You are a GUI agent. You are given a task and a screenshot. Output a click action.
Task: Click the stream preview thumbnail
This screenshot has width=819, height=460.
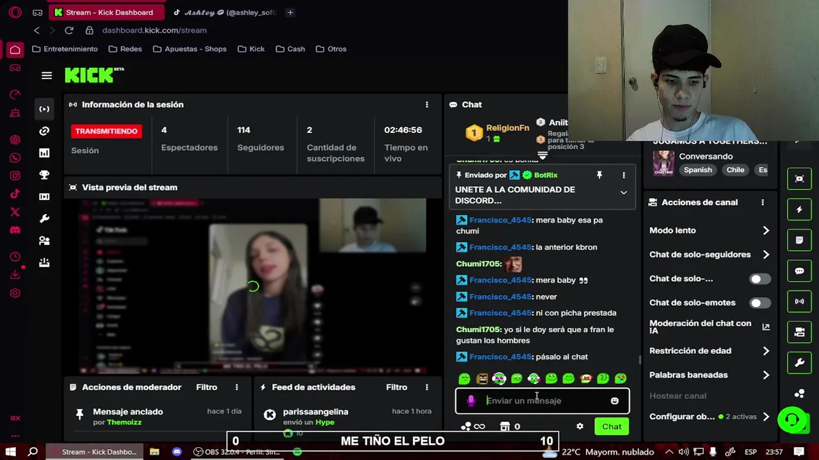click(253, 286)
